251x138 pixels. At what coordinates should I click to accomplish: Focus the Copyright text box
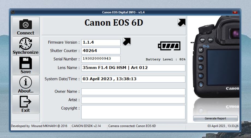[x=133, y=112]
